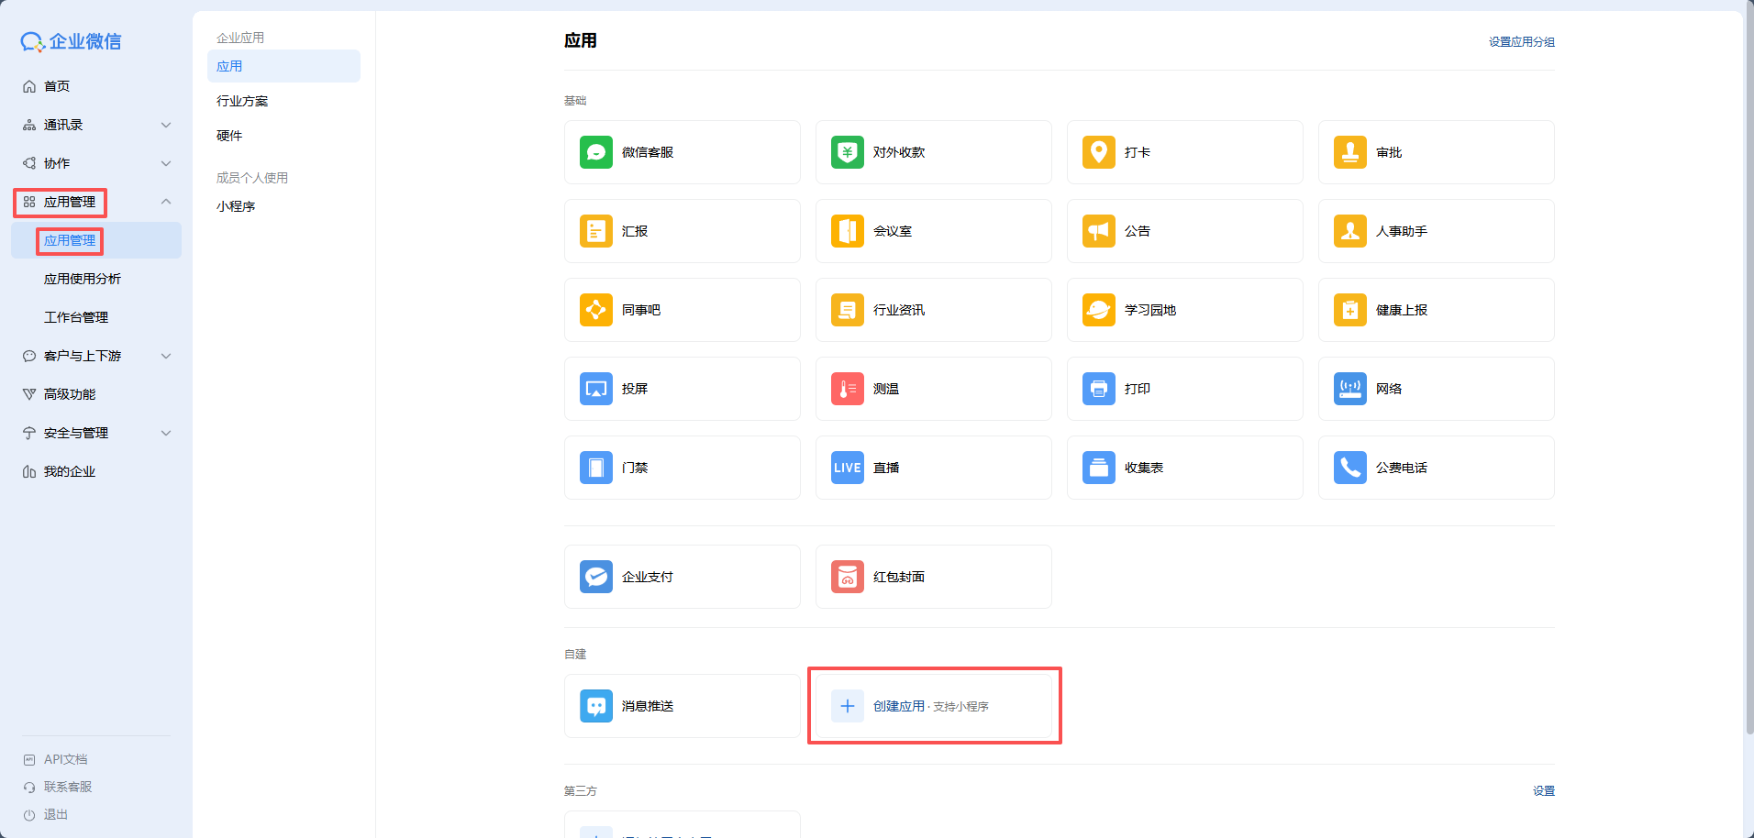Screen dimensions: 1754x838
Task: Expand the 通讯录 sidebar menu
Action: tap(166, 125)
